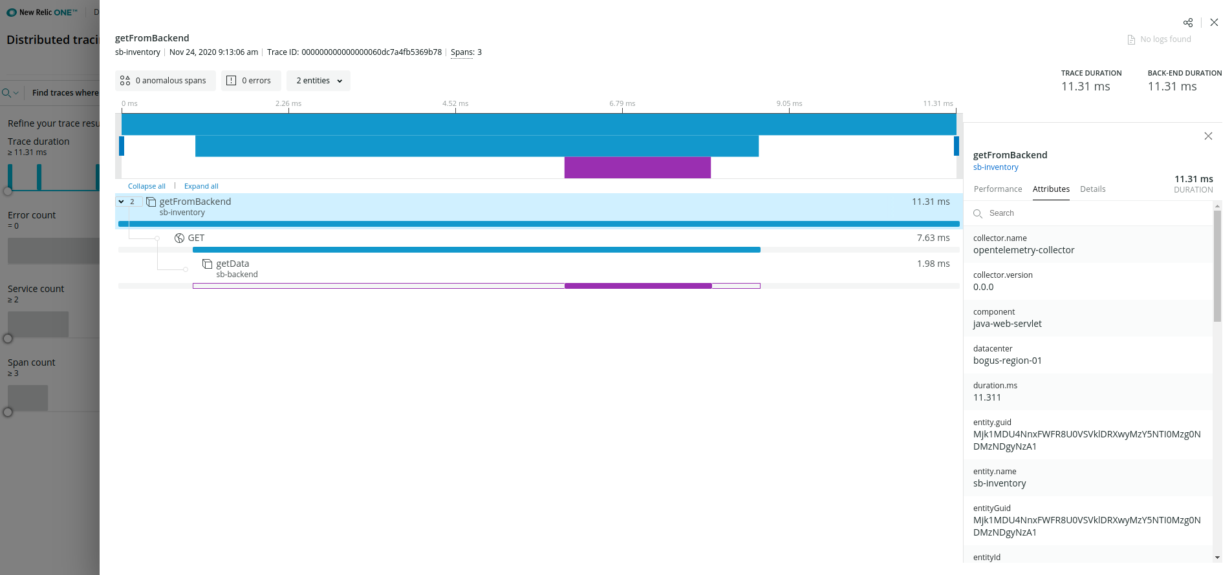Select the getData sb-backend span row
Image resolution: width=1232 pixels, height=575 pixels.
[x=538, y=273]
